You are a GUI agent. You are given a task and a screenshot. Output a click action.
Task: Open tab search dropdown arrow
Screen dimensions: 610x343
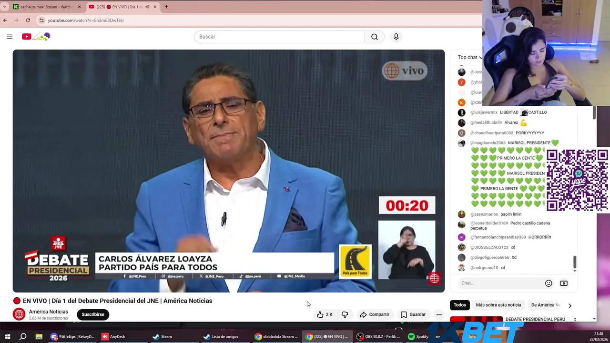[x=4, y=7]
